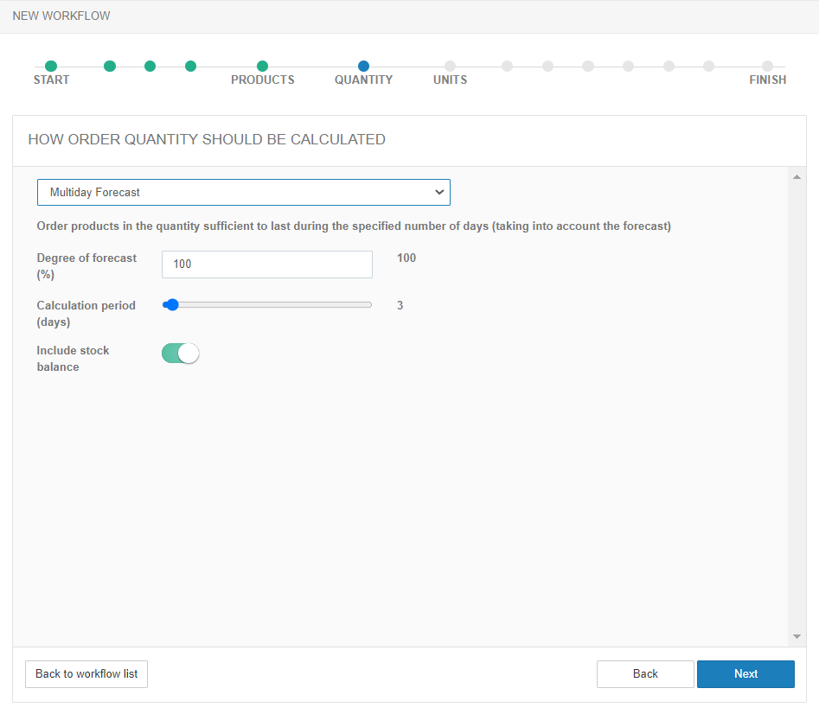Select the PRODUCTS step marker

pyautogui.click(x=262, y=67)
